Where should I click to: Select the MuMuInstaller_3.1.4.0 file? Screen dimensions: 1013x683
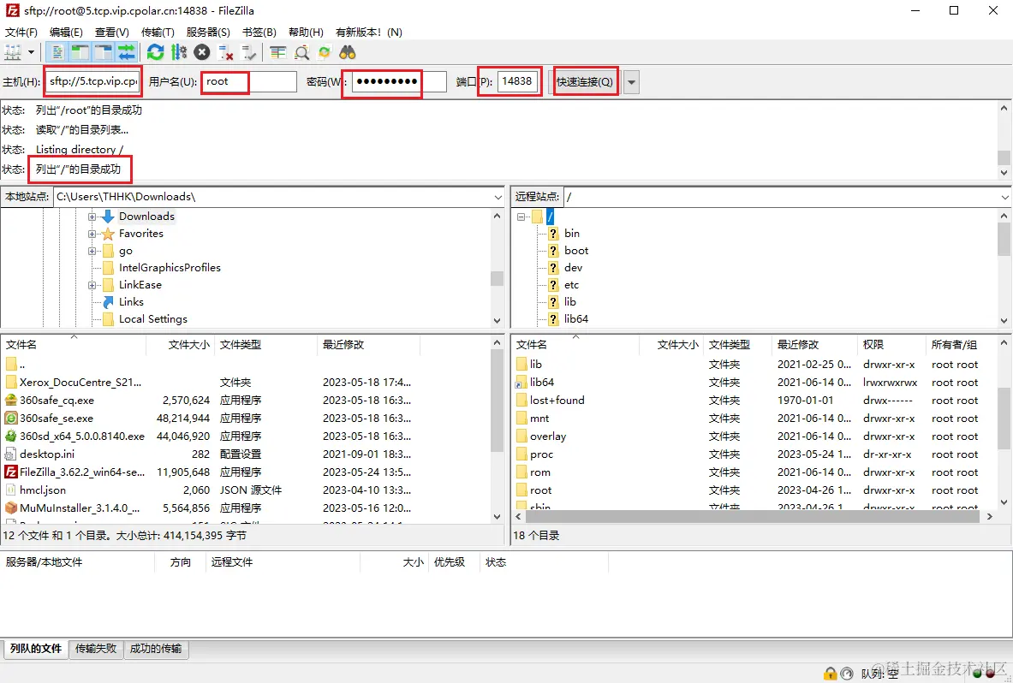click(80, 508)
